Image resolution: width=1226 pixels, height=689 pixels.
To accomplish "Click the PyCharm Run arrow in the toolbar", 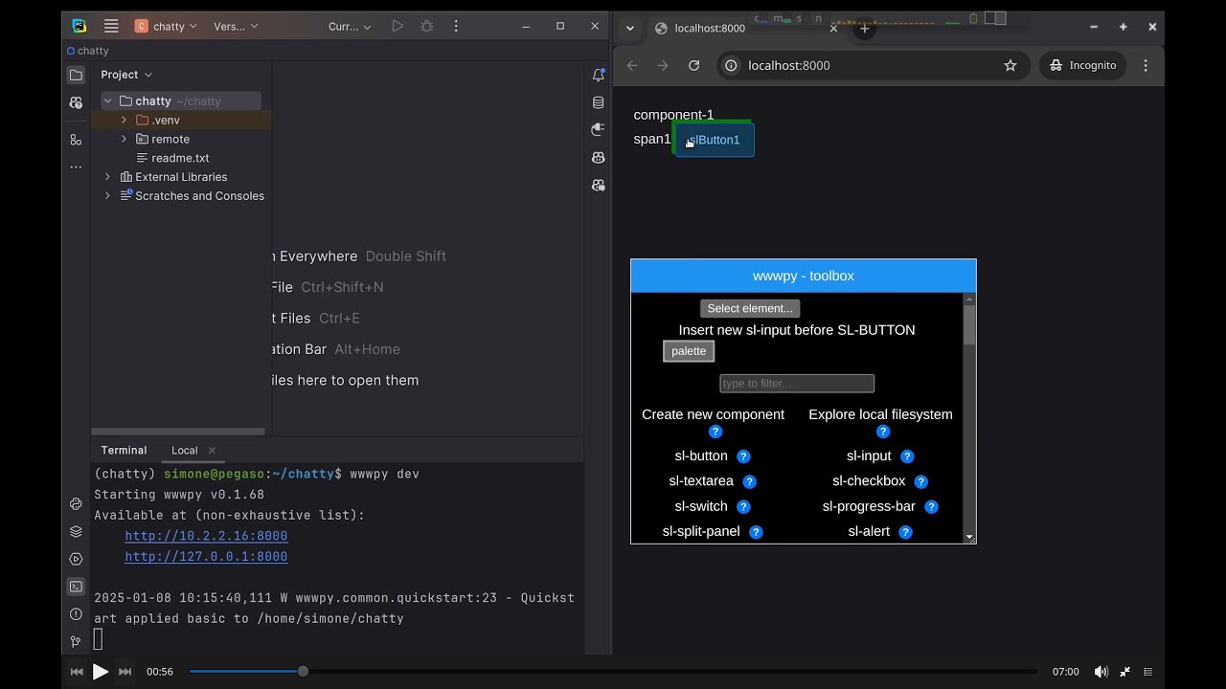I will [x=397, y=27].
